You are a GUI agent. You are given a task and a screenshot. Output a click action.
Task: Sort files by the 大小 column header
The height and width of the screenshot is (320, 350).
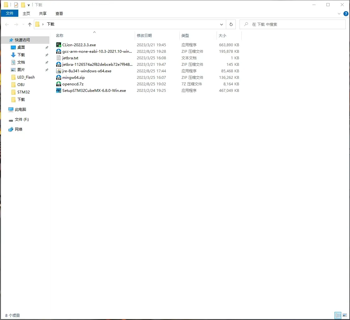[222, 35]
